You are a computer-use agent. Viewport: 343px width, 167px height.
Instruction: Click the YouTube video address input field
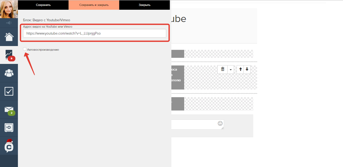click(x=94, y=33)
